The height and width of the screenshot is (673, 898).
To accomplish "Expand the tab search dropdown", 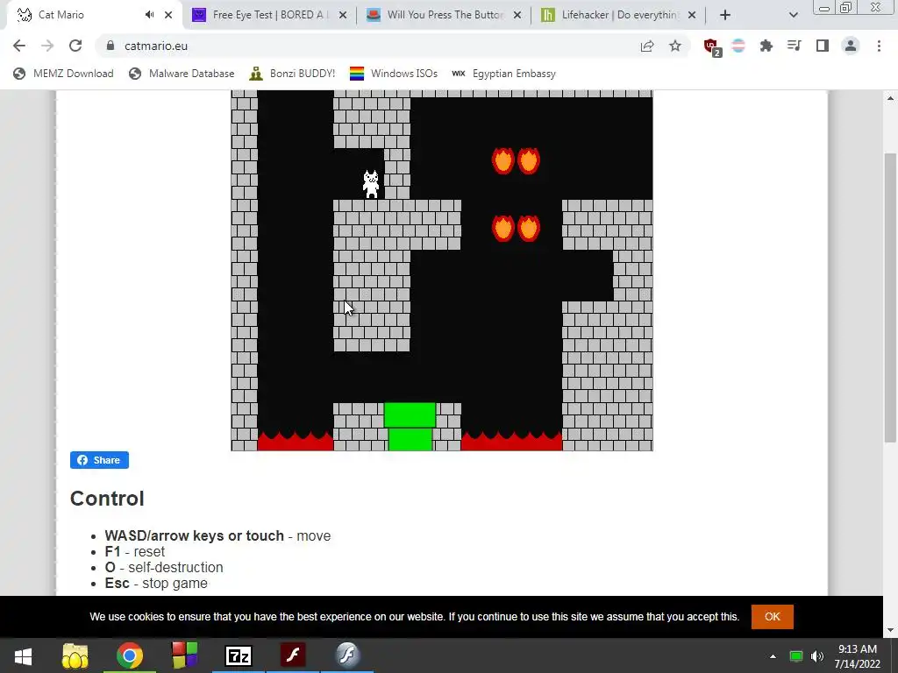I will point(793,15).
